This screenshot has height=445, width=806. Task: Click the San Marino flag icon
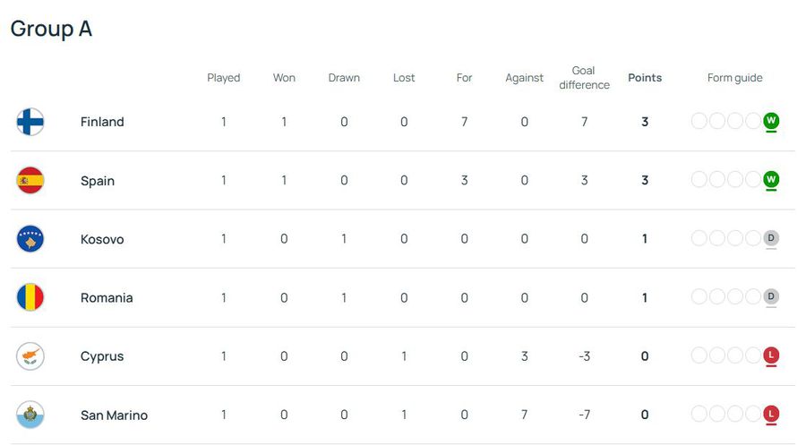(x=30, y=415)
